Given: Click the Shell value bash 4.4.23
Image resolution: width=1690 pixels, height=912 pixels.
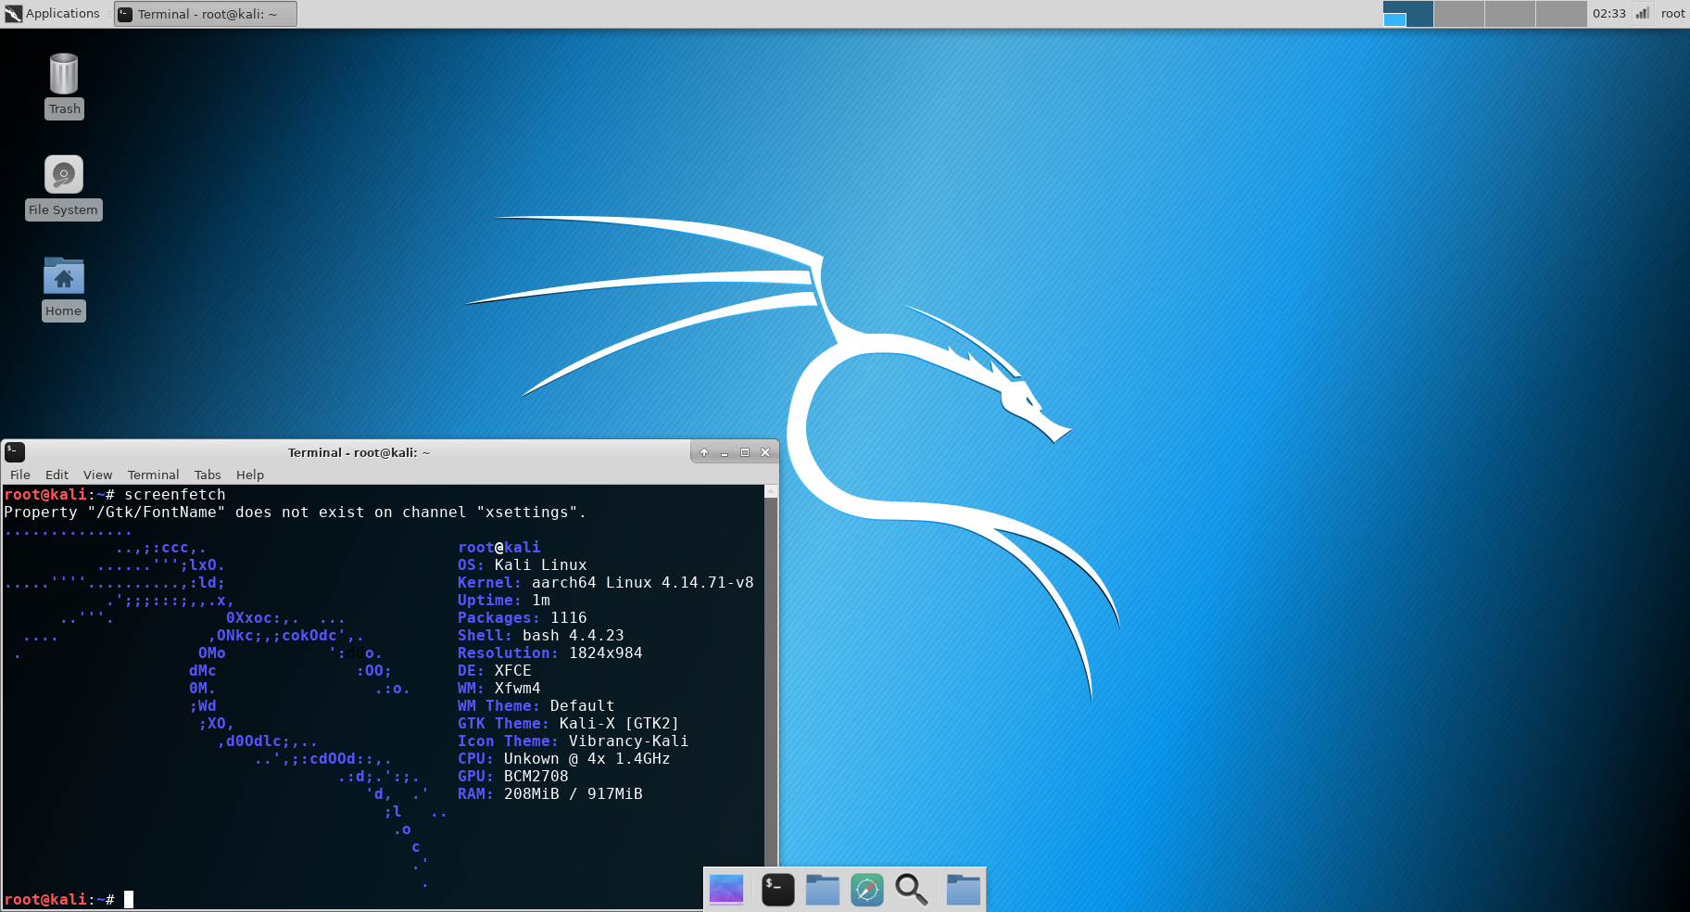Looking at the screenshot, I should pos(573,636).
